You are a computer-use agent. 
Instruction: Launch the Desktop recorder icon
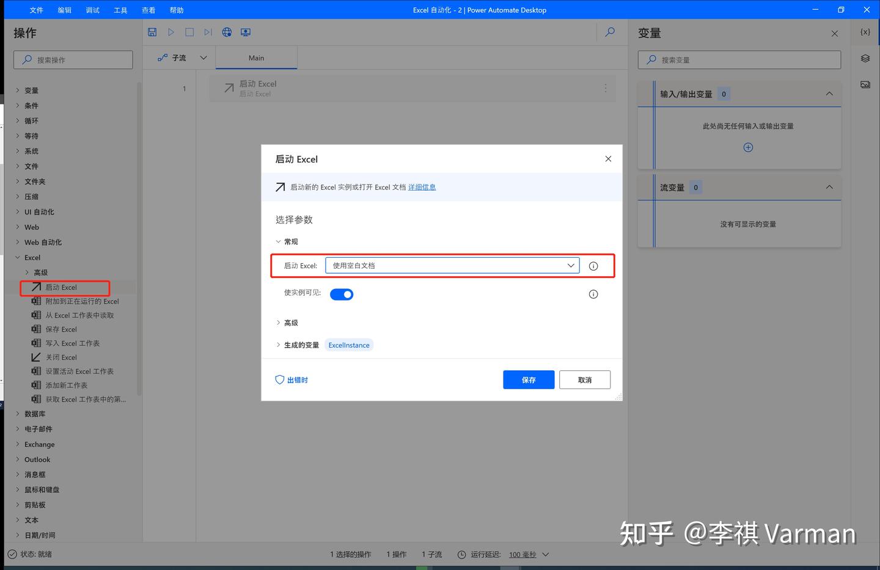246,32
